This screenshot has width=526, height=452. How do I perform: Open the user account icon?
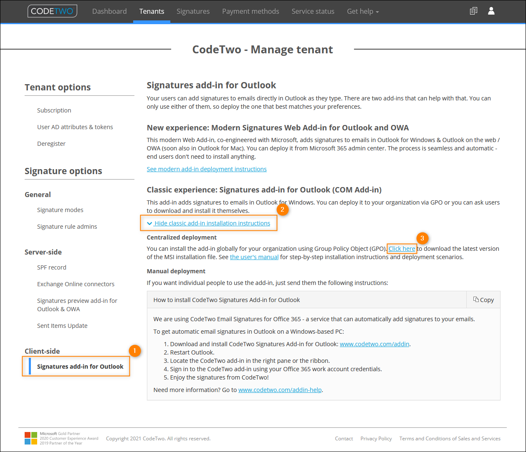click(x=491, y=11)
